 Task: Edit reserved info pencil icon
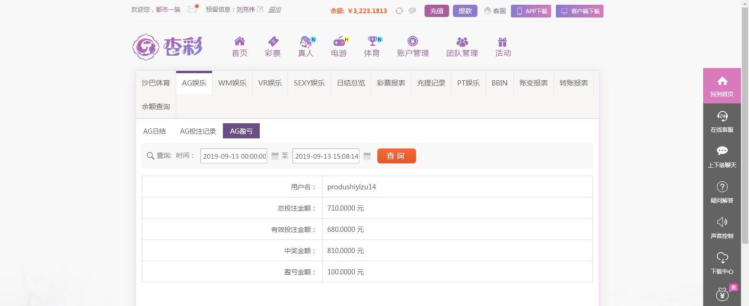[x=260, y=9]
